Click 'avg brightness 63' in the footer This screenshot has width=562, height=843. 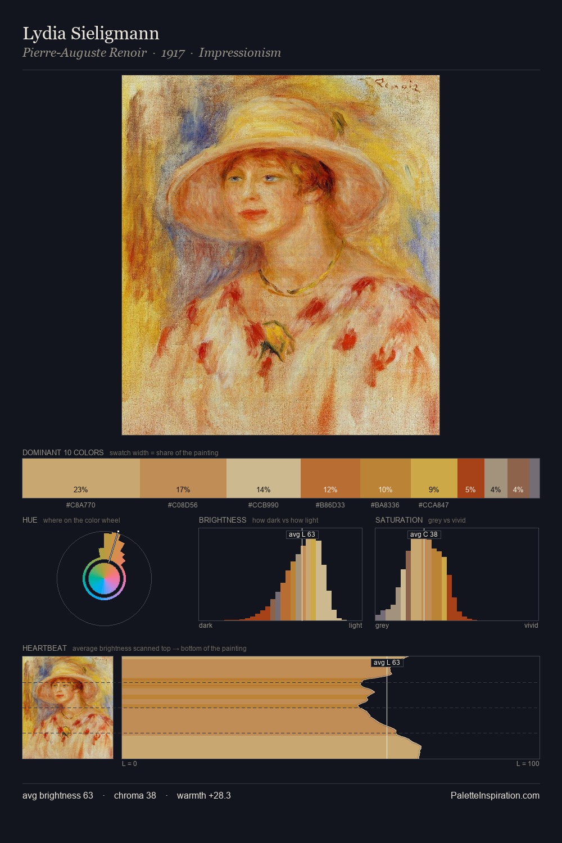pyautogui.click(x=58, y=795)
